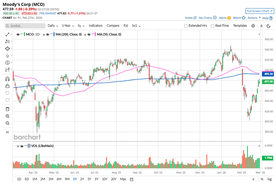Image resolution: width=276 pixels, height=184 pixels.
Task: Open the Actions dropdown menu
Action: click(254, 18)
